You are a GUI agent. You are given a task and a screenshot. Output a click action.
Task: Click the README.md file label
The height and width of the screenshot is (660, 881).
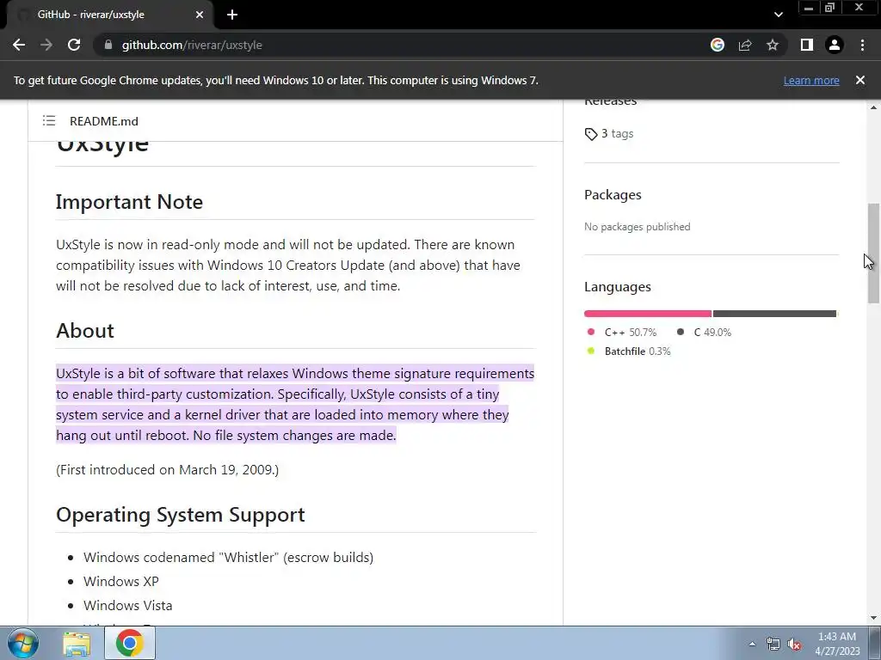[x=104, y=121]
